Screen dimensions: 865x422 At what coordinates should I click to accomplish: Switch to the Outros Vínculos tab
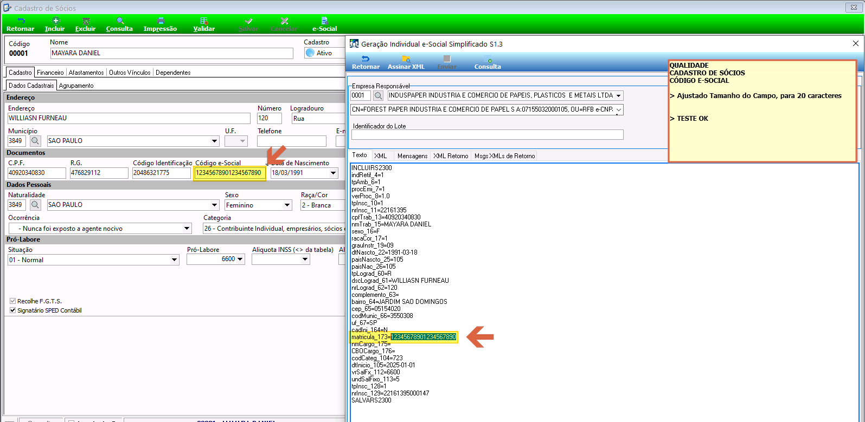tap(130, 72)
